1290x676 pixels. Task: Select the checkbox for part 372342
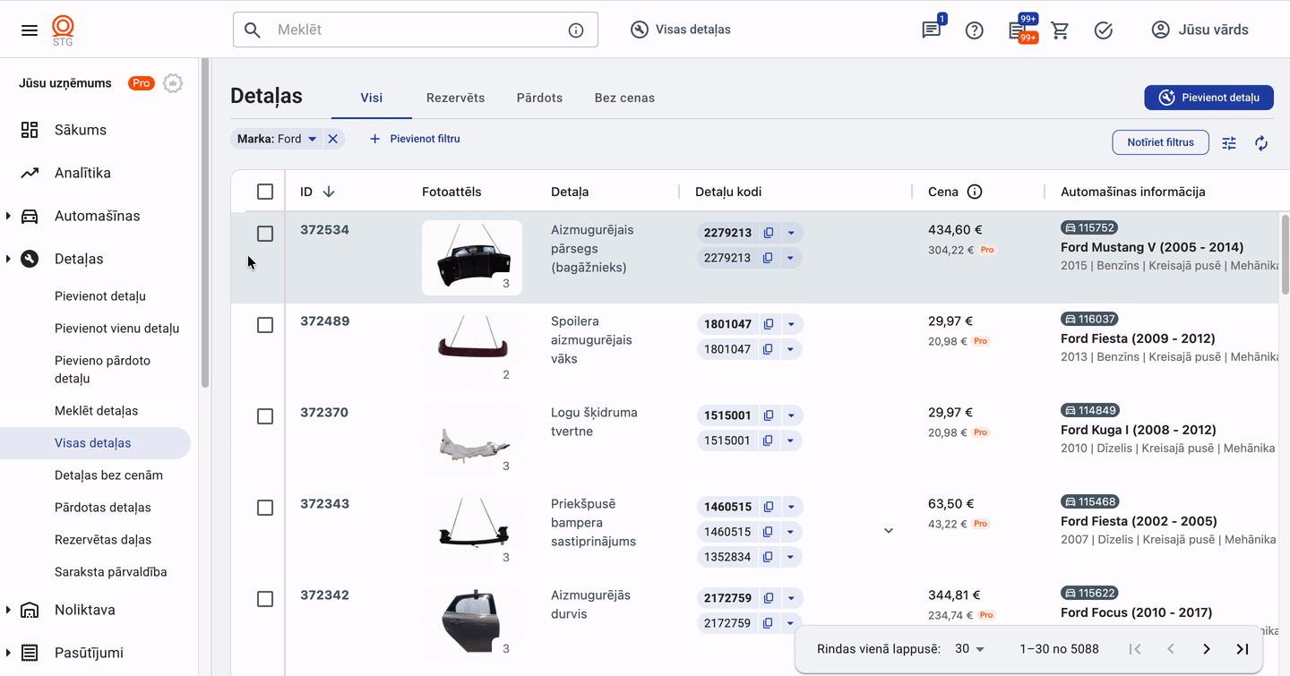pos(265,599)
